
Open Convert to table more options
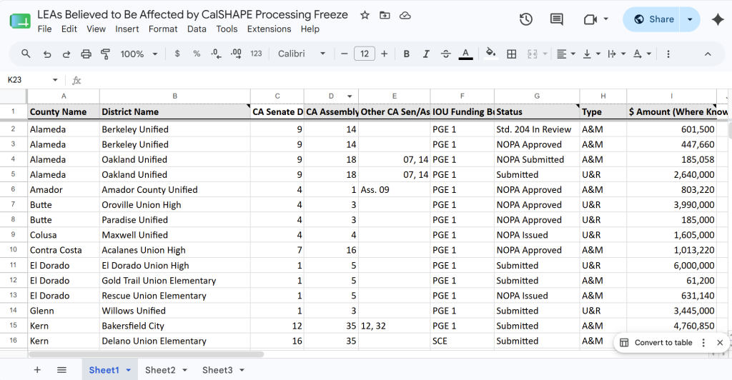coord(703,343)
